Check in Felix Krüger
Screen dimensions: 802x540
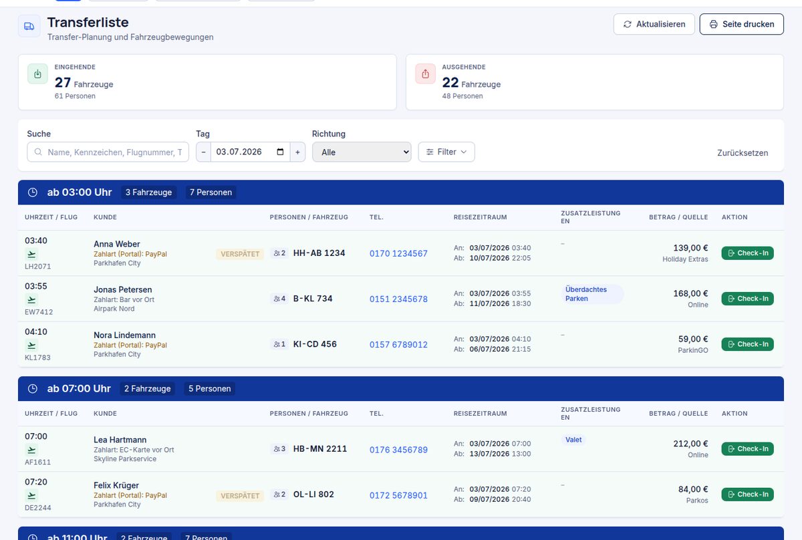click(x=747, y=495)
